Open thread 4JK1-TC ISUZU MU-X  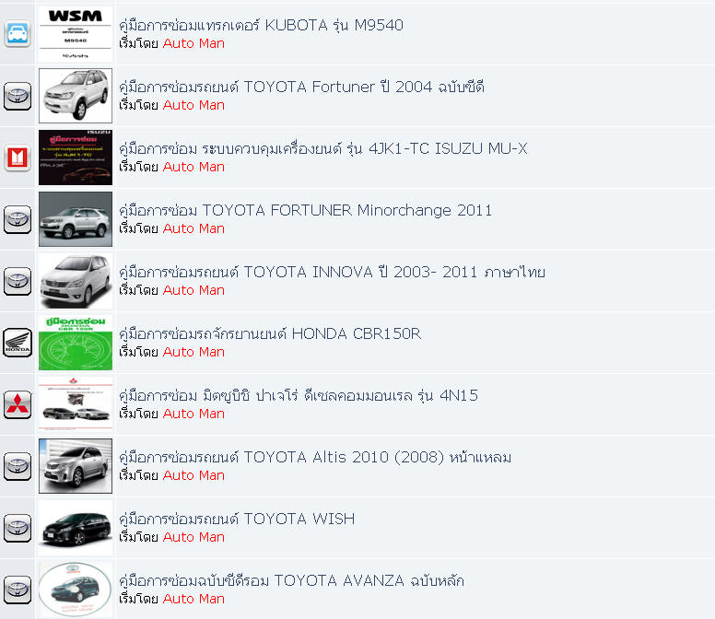click(x=322, y=148)
